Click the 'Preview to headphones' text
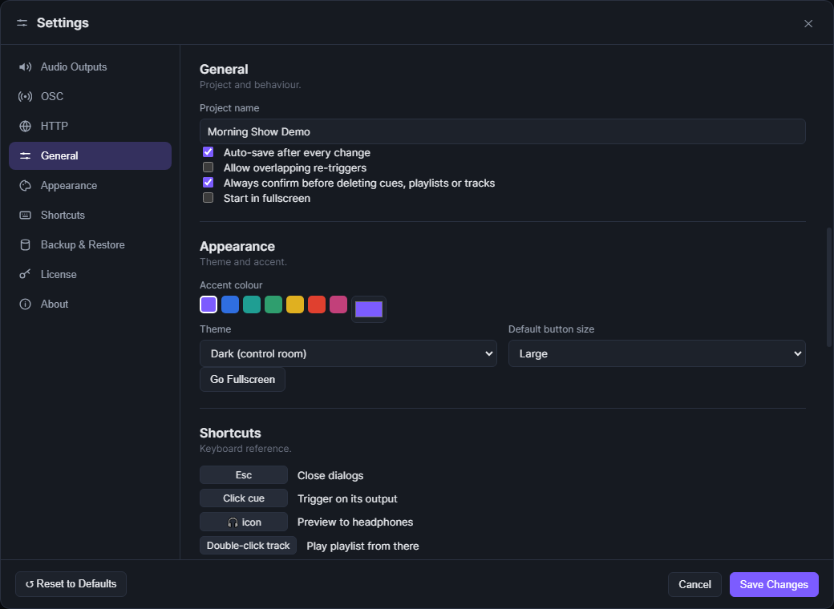Viewport: 834px width, 609px height. coord(354,522)
